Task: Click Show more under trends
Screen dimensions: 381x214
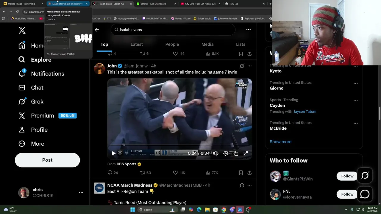Action: 280,142
